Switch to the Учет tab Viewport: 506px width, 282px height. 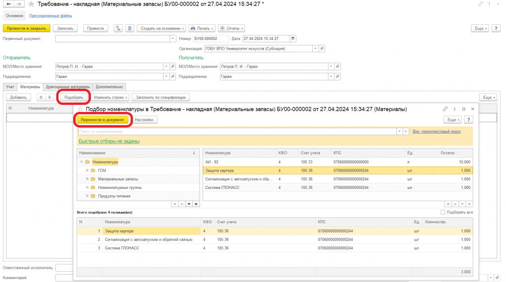tap(10, 87)
